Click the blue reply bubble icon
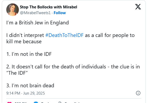Viewport: 151px width, 103px height. [x=36, y=102]
